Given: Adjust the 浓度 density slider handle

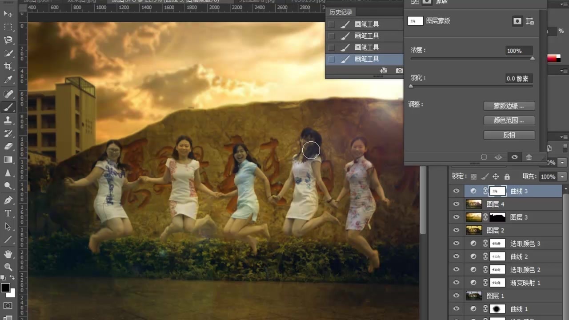Looking at the screenshot, I should coord(533,59).
